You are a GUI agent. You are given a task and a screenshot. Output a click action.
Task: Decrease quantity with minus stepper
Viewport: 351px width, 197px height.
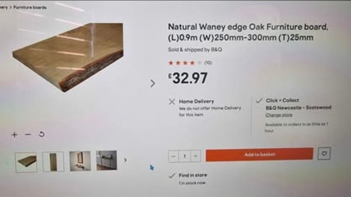pyautogui.click(x=173, y=156)
